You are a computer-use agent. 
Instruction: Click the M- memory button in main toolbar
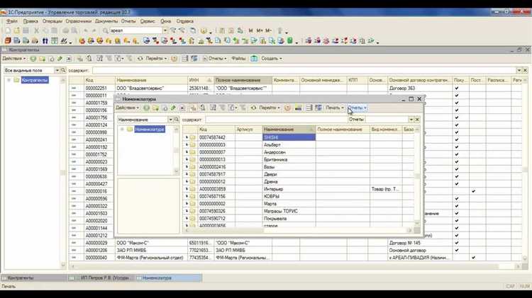(x=268, y=30)
